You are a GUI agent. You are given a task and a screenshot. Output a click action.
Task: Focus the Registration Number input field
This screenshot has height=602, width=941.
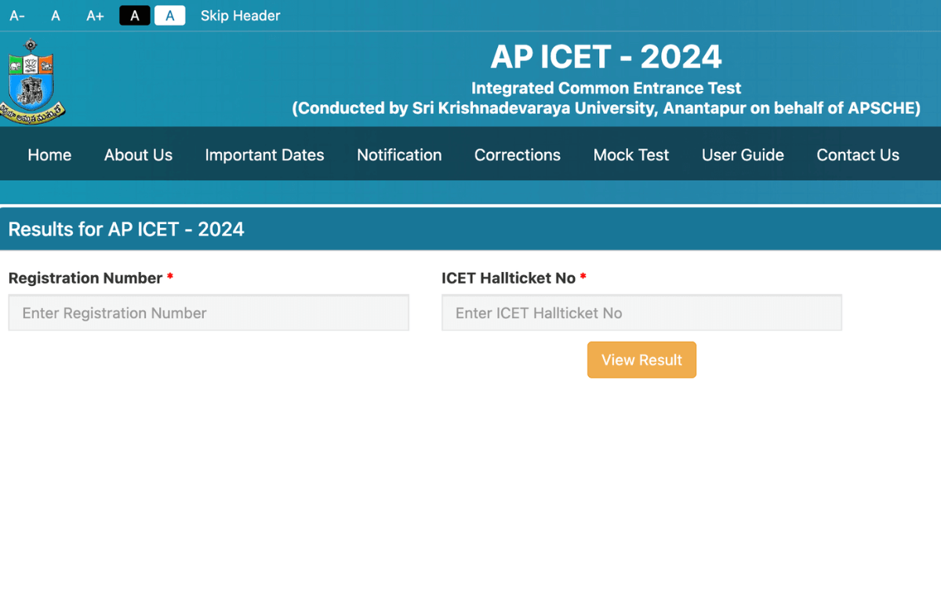[x=209, y=313]
